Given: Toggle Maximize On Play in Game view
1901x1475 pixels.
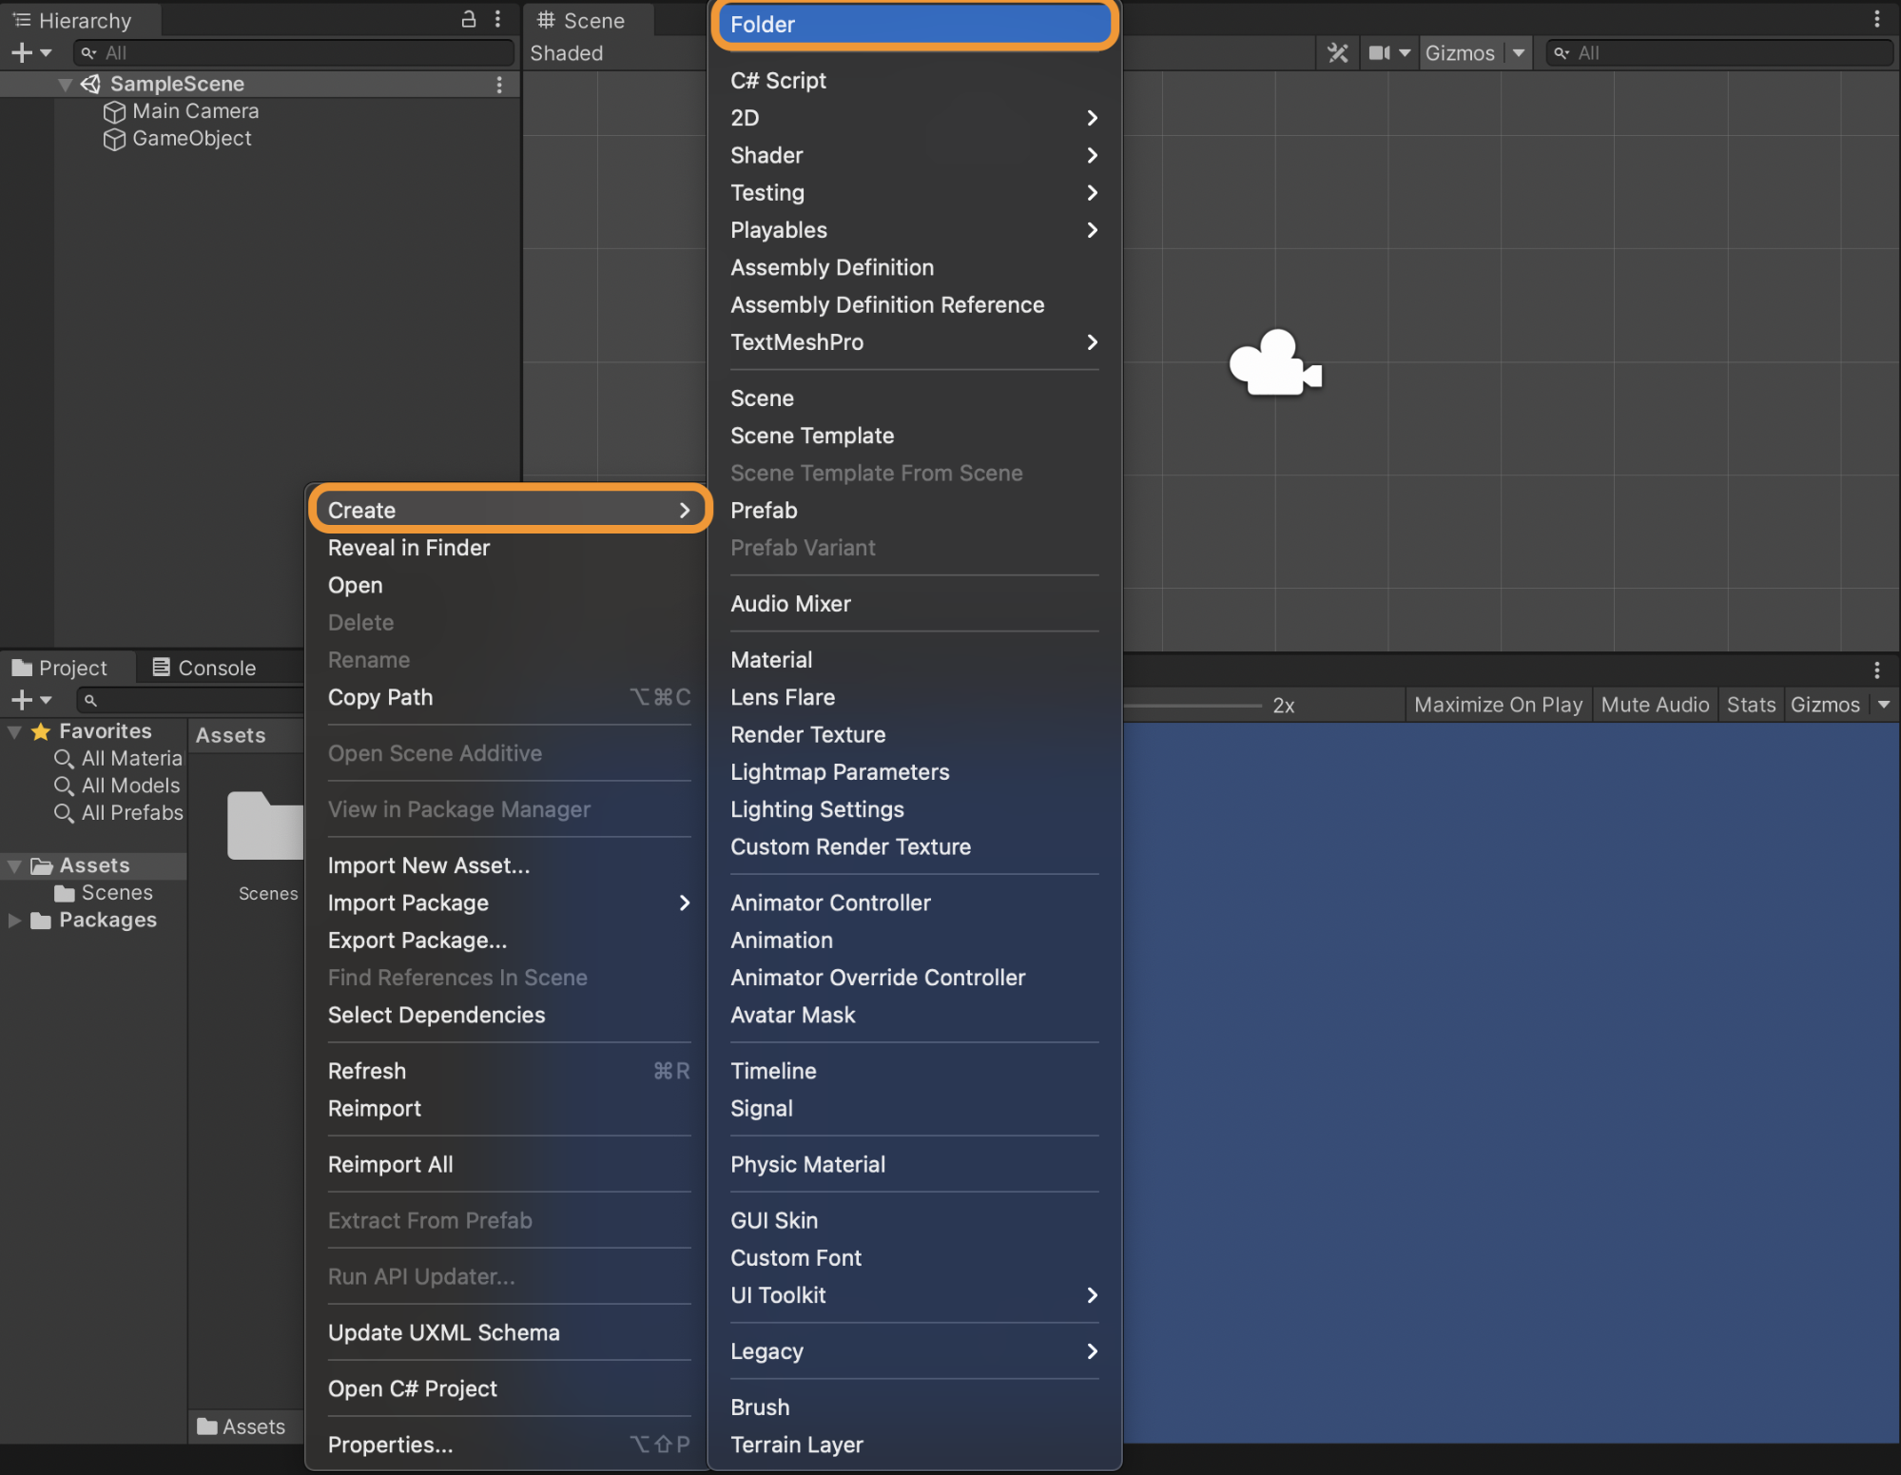Looking at the screenshot, I should (1498, 705).
